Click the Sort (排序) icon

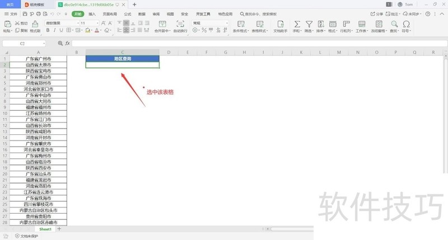(x=320, y=24)
